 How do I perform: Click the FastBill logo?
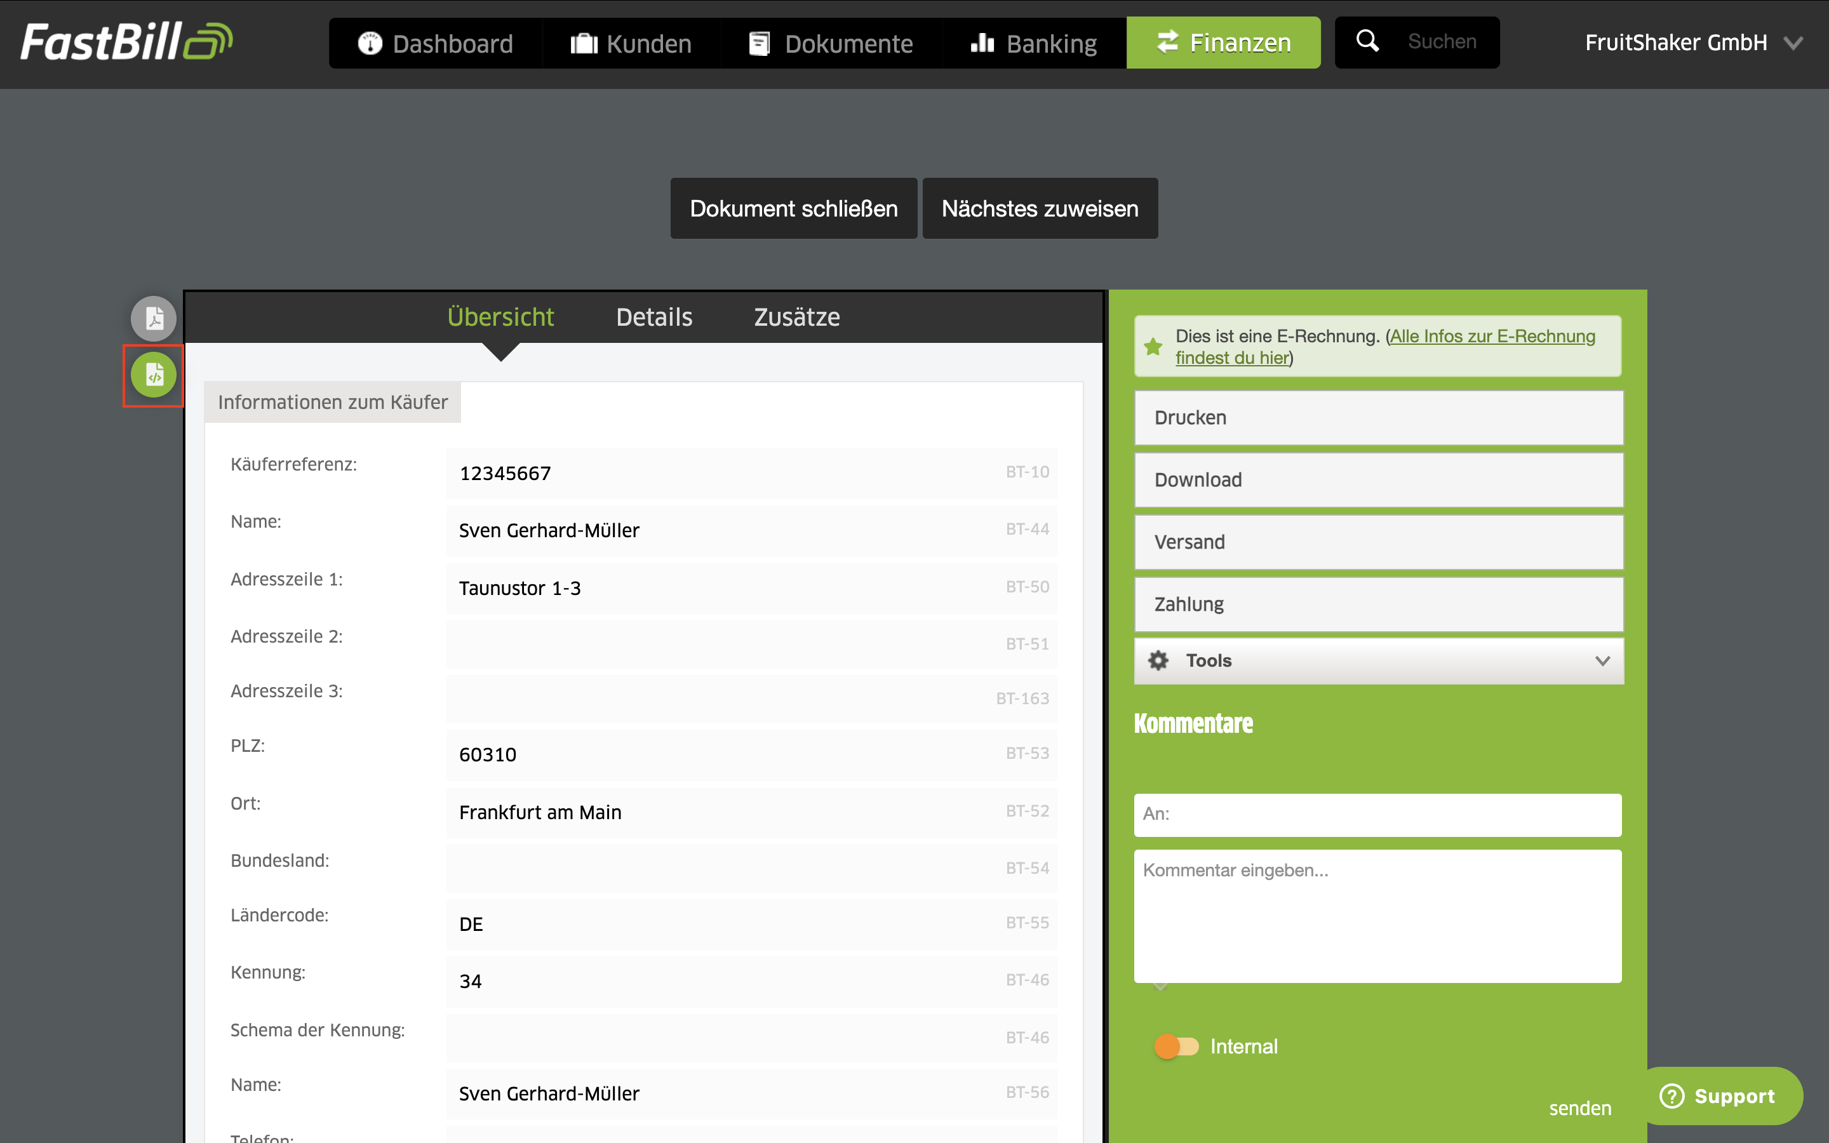pos(126,43)
